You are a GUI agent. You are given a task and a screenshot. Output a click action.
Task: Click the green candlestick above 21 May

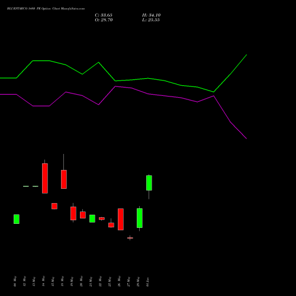(x=92, y=218)
